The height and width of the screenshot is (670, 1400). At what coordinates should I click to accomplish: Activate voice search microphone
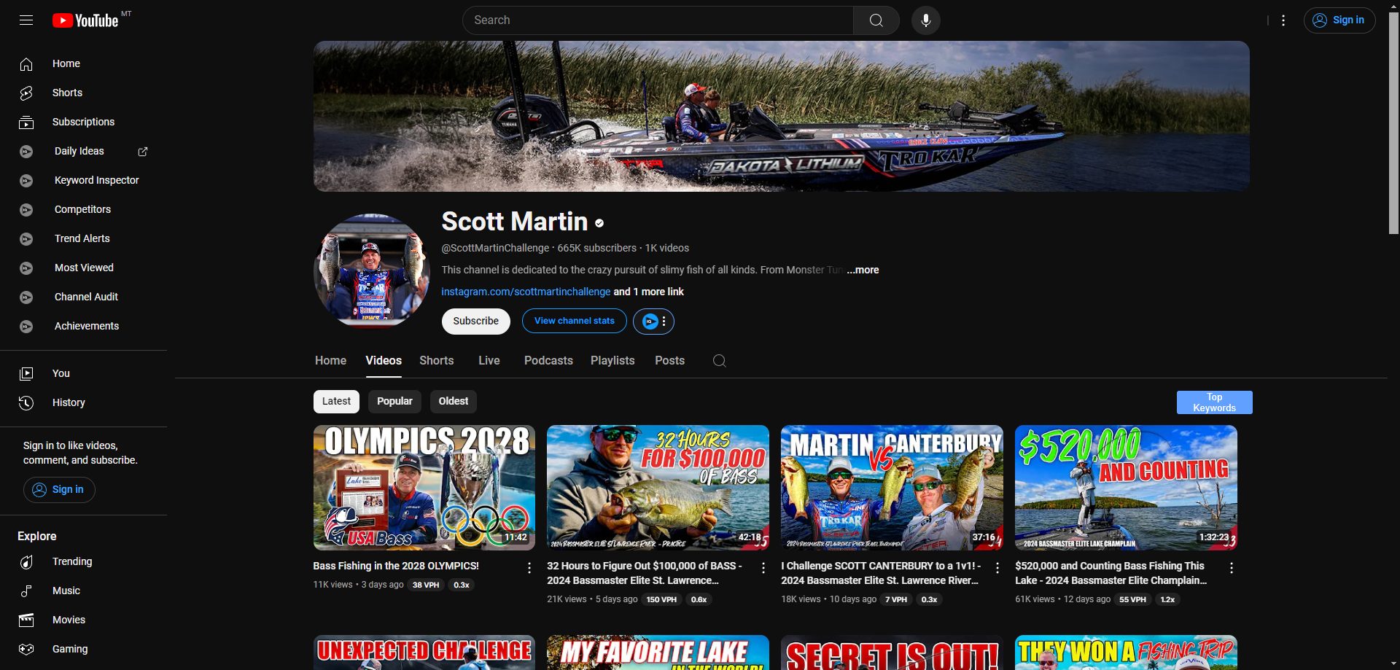pos(925,20)
